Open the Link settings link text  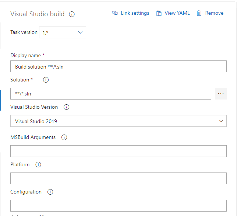coord(135,13)
